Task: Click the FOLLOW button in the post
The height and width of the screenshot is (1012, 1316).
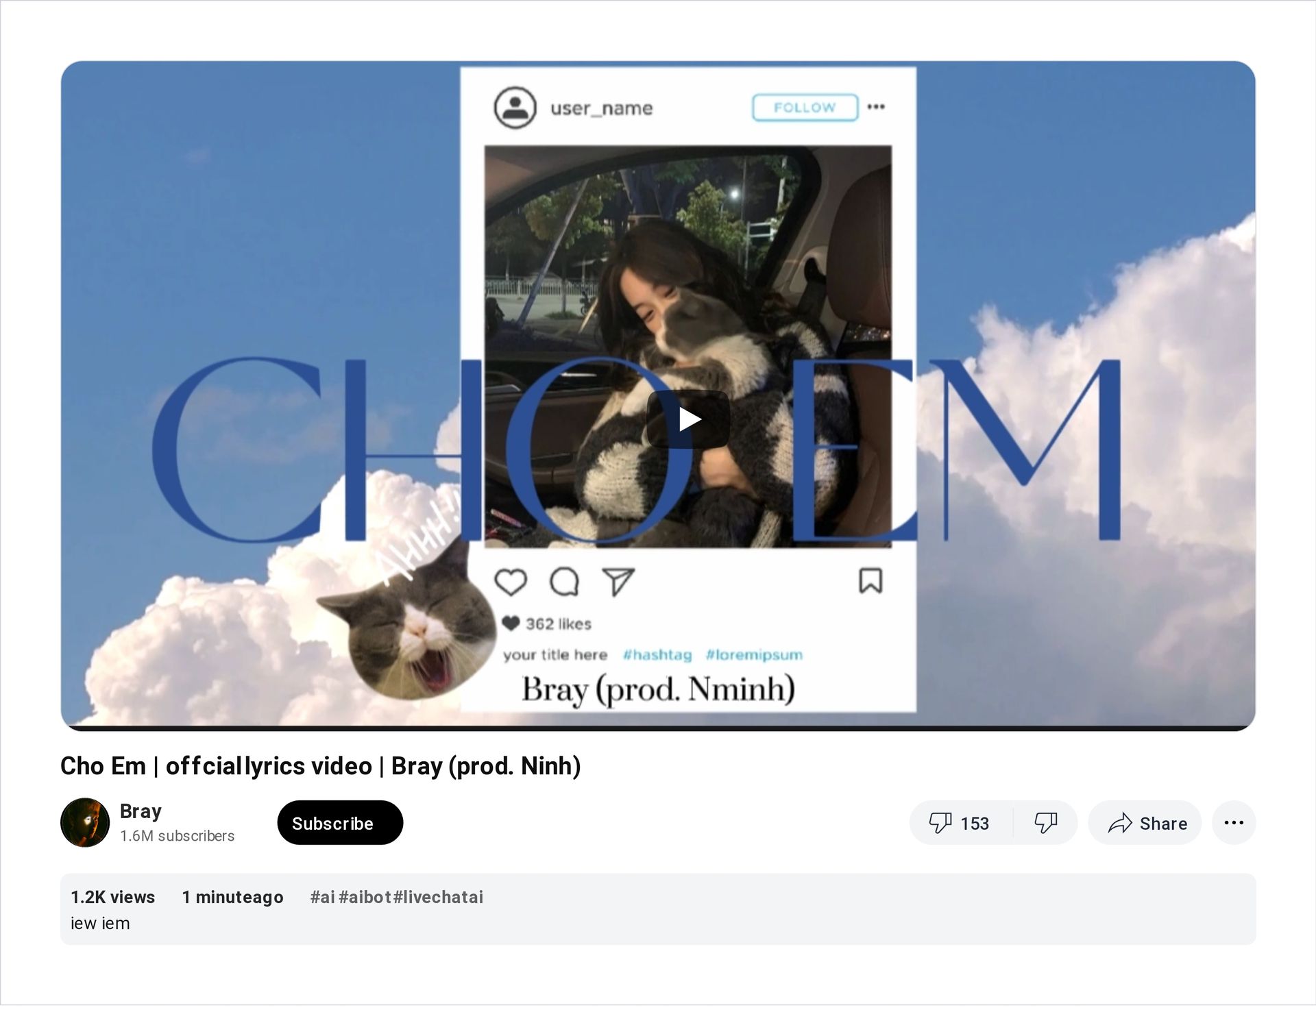Action: tap(805, 108)
